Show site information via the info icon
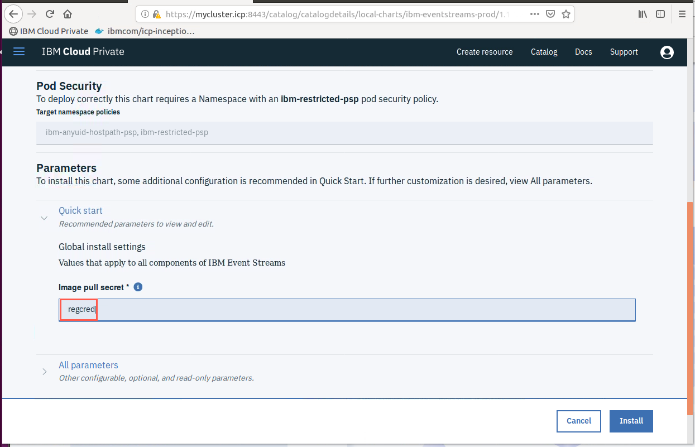The height and width of the screenshot is (447, 695). [x=145, y=14]
